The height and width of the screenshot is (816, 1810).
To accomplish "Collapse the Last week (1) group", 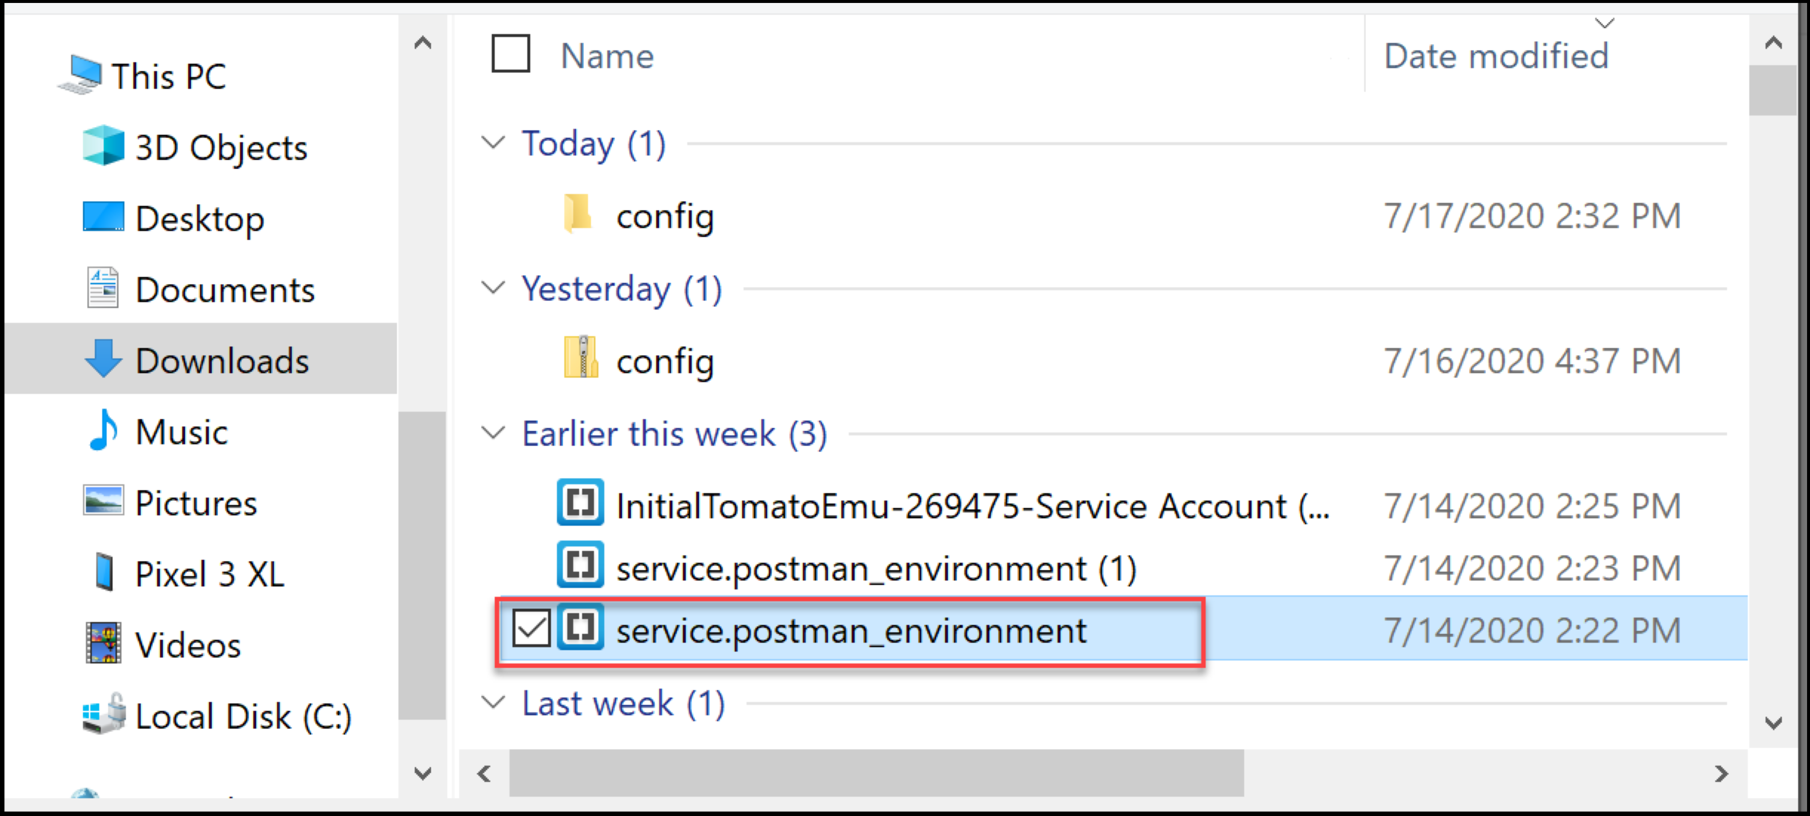I will (493, 702).
